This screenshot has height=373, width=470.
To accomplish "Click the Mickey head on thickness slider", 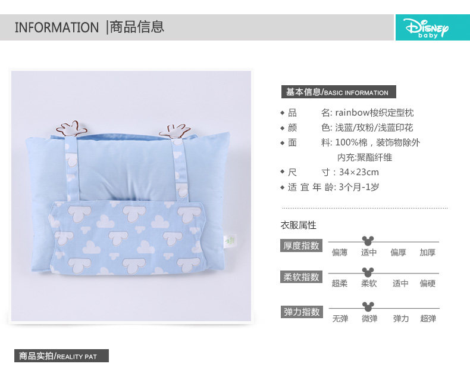I will pos(368,241).
